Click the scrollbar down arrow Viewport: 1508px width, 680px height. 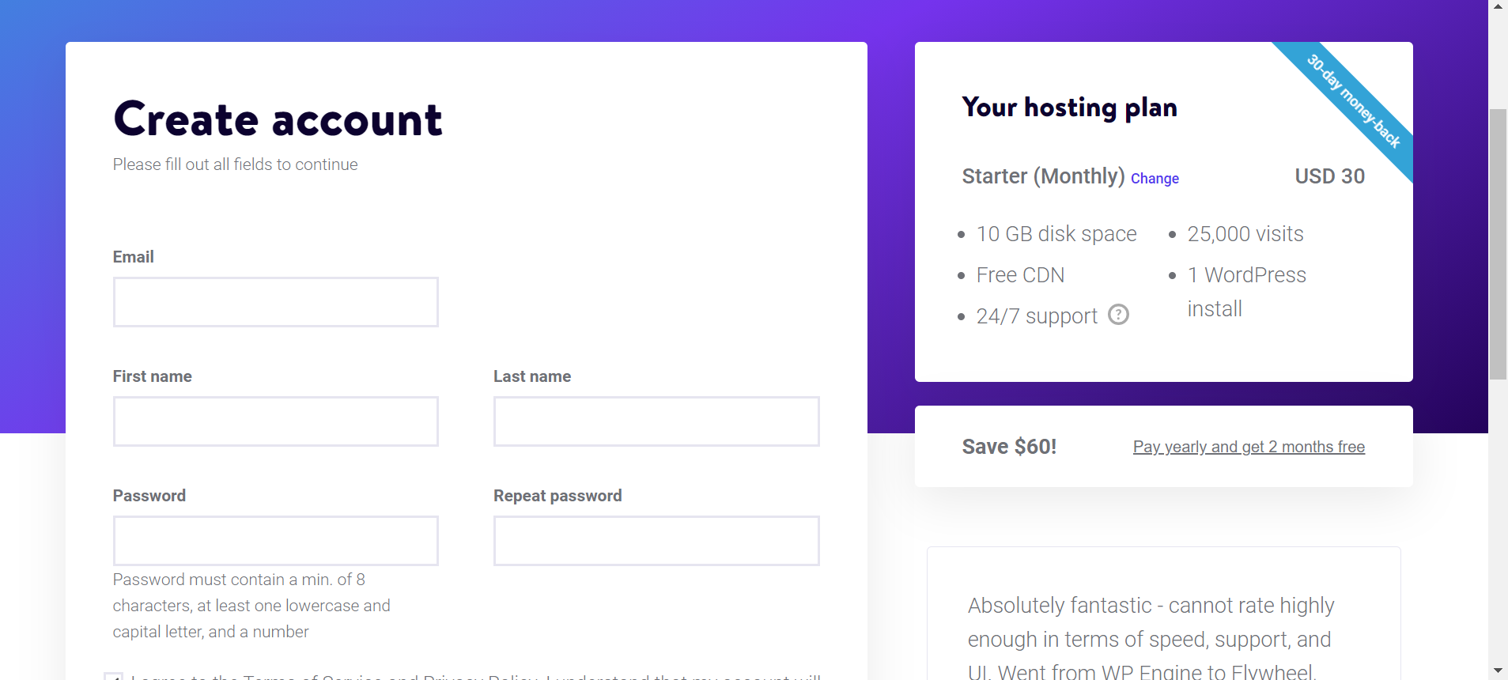point(1498,671)
